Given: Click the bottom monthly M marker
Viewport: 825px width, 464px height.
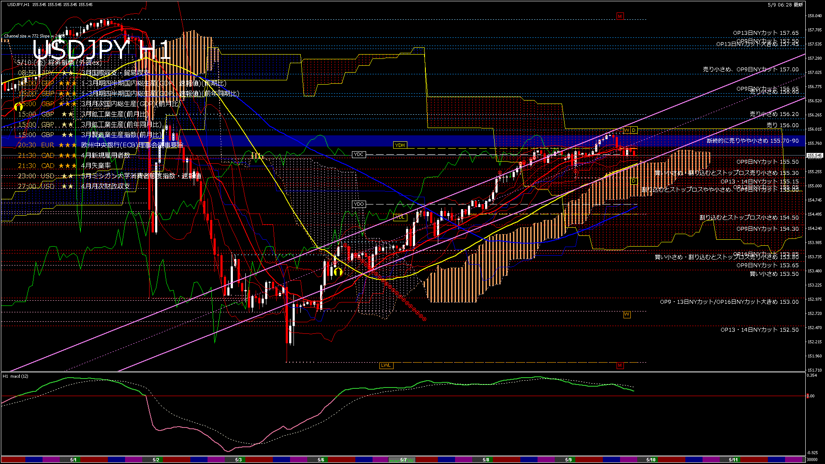Looking at the screenshot, I should pos(620,366).
